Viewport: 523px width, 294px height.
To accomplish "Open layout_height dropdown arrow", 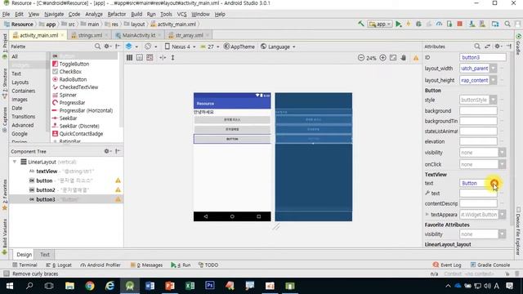I will click(493, 80).
